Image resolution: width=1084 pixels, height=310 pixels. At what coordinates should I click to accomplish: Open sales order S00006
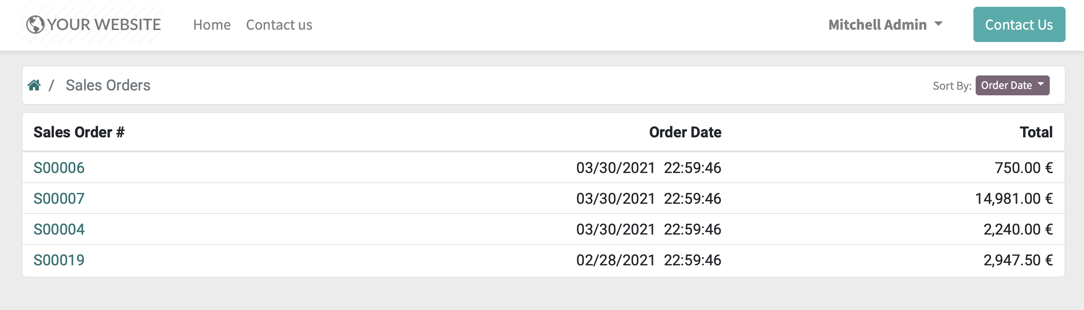(59, 168)
